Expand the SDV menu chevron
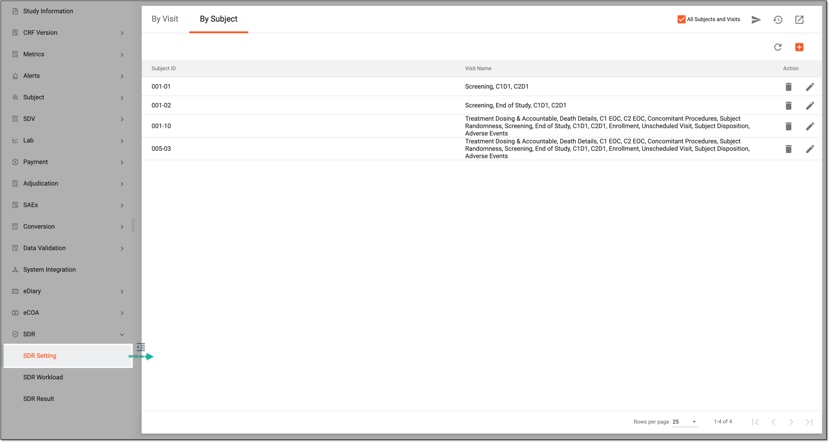 pyautogui.click(x=122, y=119)
